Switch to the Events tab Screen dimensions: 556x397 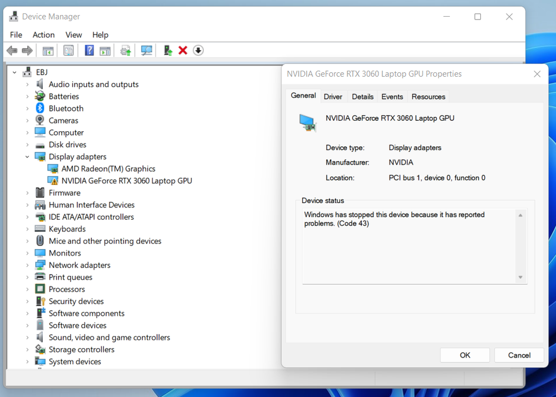(x=392, y=96)
